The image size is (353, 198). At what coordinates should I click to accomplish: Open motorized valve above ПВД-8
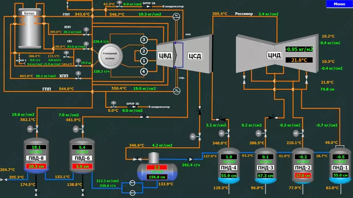coord(33,129)
